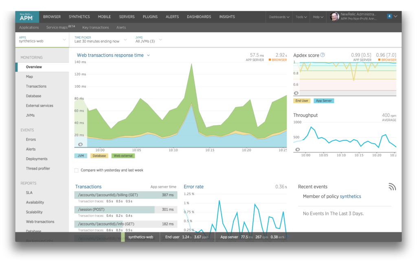
Task: Go to the SERVERS product tab
Action: [x=127, y=17]
